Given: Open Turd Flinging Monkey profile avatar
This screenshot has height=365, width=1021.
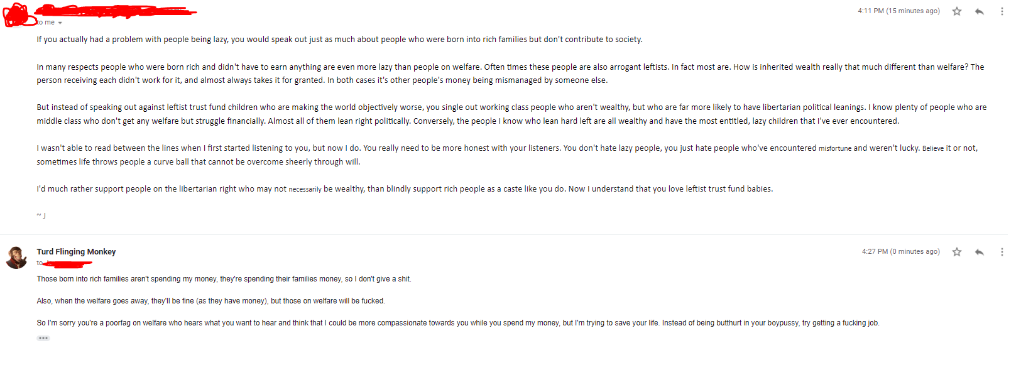Looking at the screenshot, I should tap(16, 258).
